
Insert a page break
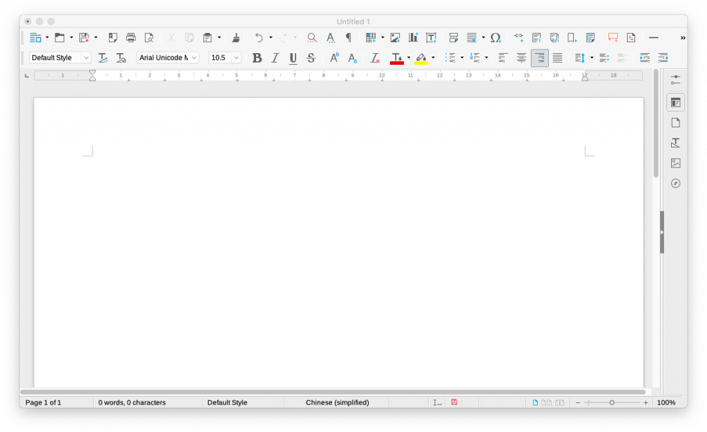[454, 38]
